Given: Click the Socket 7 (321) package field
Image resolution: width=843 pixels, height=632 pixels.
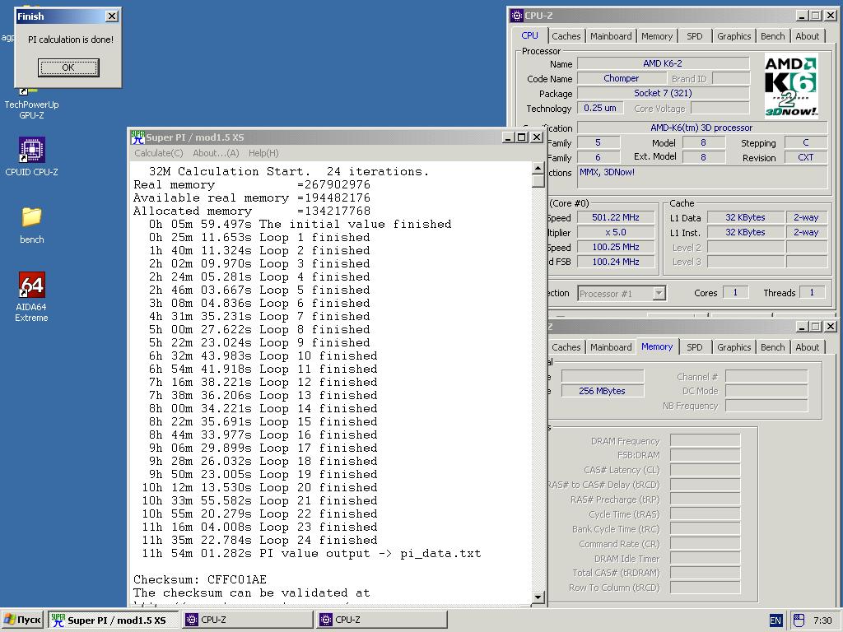Looking at the screenshot, I should (x=663, y=93).
